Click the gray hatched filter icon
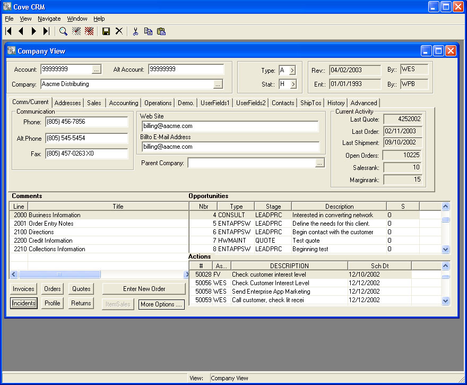Screen dimensions: 467x385 tap(76, 31)
